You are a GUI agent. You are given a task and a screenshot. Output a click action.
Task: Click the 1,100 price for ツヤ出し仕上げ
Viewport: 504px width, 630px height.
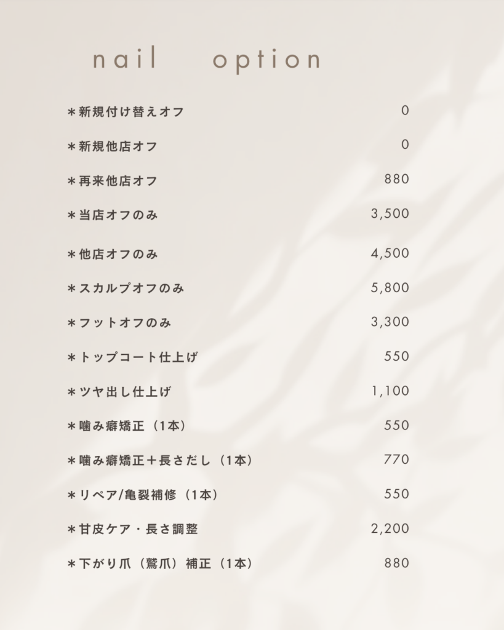click(390, 391)
